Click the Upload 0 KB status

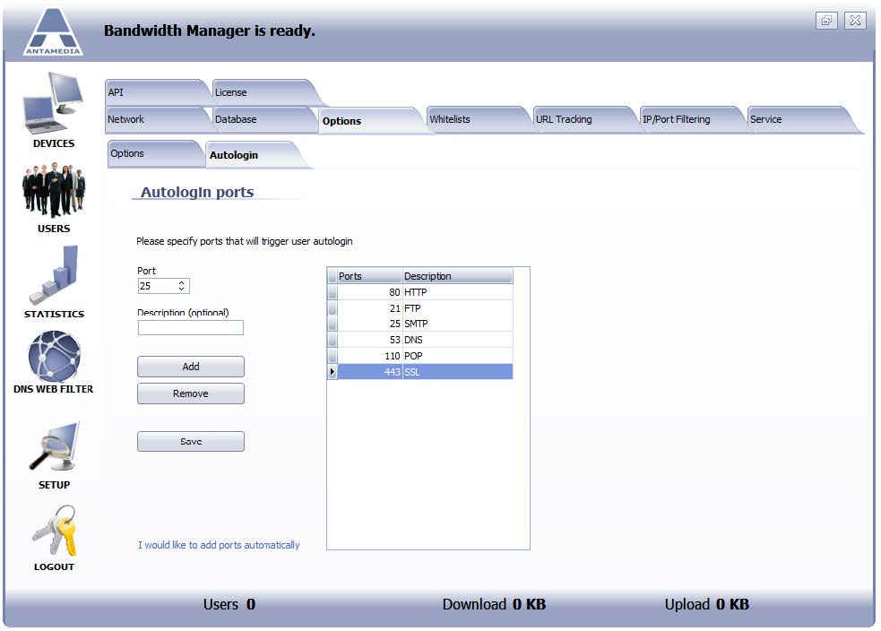click(707, 605)
